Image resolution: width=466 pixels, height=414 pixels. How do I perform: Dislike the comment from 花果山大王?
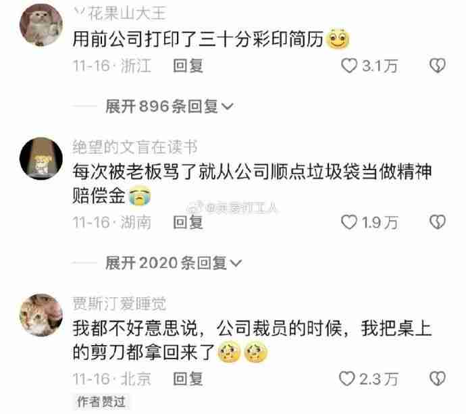pyautogui.click(x=438, y=66)
